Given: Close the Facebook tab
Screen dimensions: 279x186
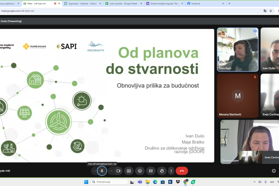Looking at the screenshot, I should click(x=223, y=4).
